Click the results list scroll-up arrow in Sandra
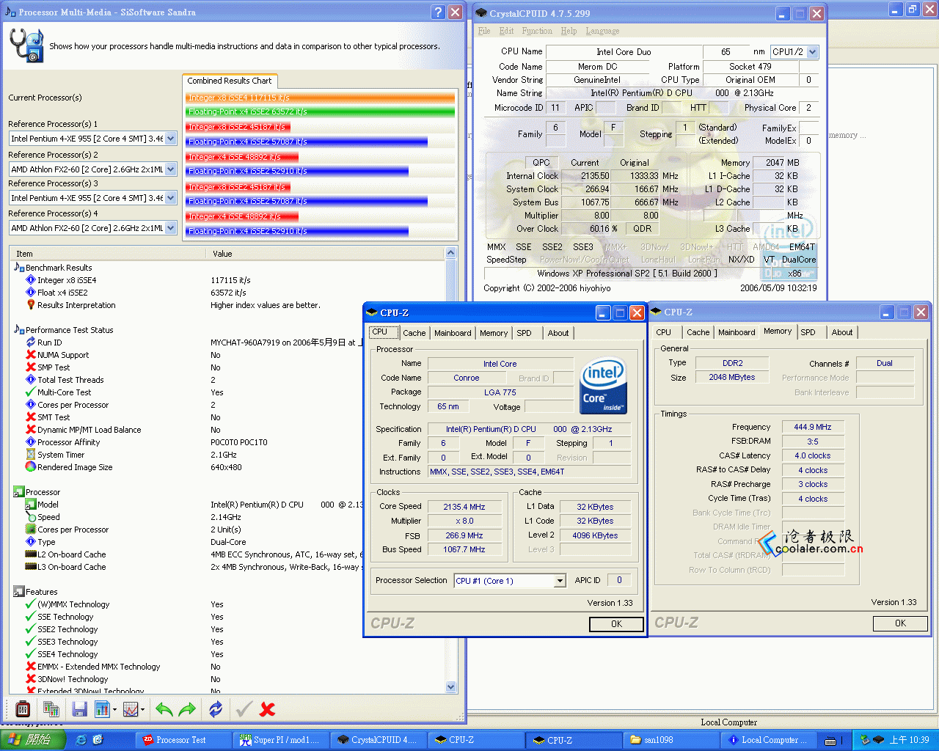The height and width of the screenshot is (751, 939). (x=451, y=253)
